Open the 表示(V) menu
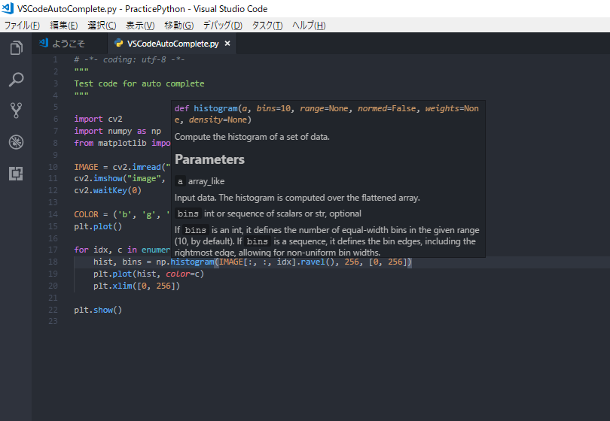The width and height of the screenshot is (610, 421). point(140,26)
